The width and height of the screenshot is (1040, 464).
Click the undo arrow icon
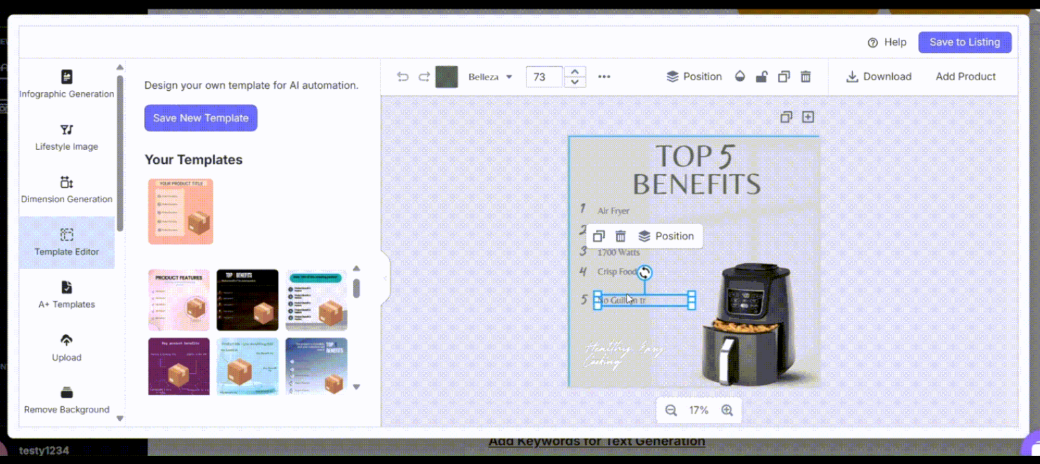point(402,77)
